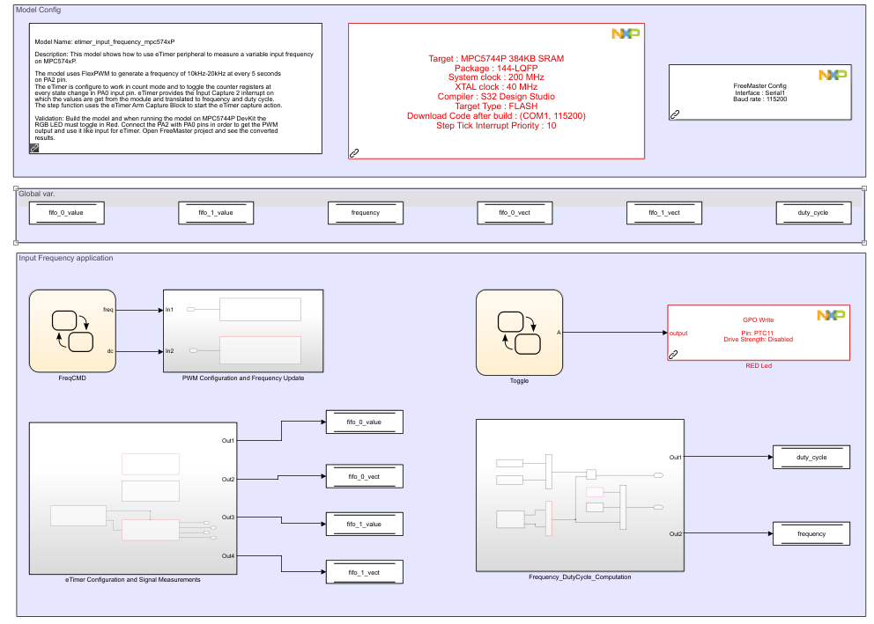Open the eTimer Configuration and Signal Measurements subsystem

point(133,498)
